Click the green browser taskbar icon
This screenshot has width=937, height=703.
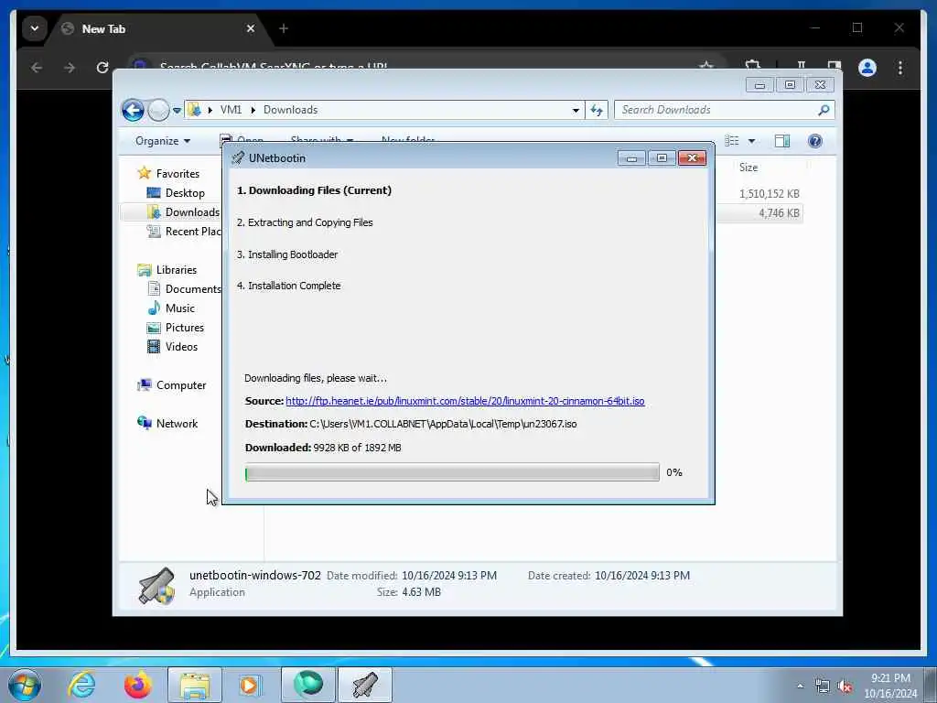307,685
